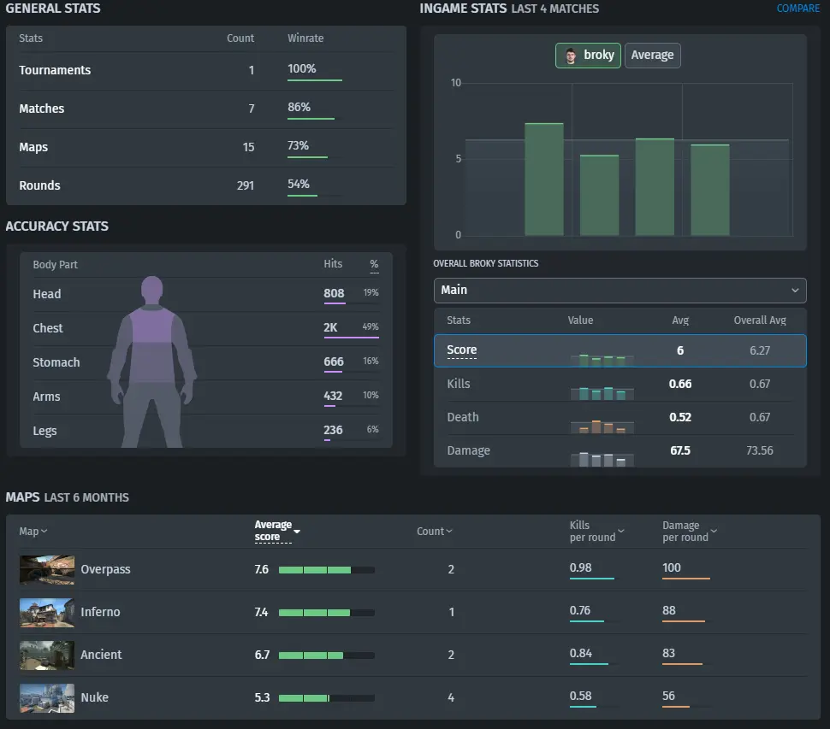830x729 pixels.
Task: Toggle the broky chart series button
Action: coord(588,55)
